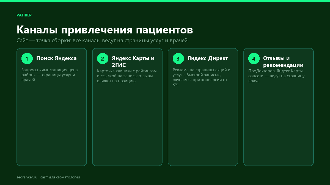330x185 pixels.
Task: Click the text about «имплантация цена район»
Action: tap(50, 75)
